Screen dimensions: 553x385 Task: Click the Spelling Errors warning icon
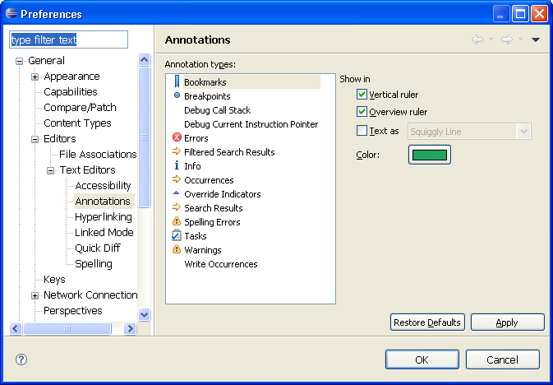pyautogui.click(x=177, y=221)
